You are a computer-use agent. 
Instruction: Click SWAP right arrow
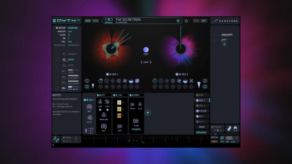tap(151, 62)
